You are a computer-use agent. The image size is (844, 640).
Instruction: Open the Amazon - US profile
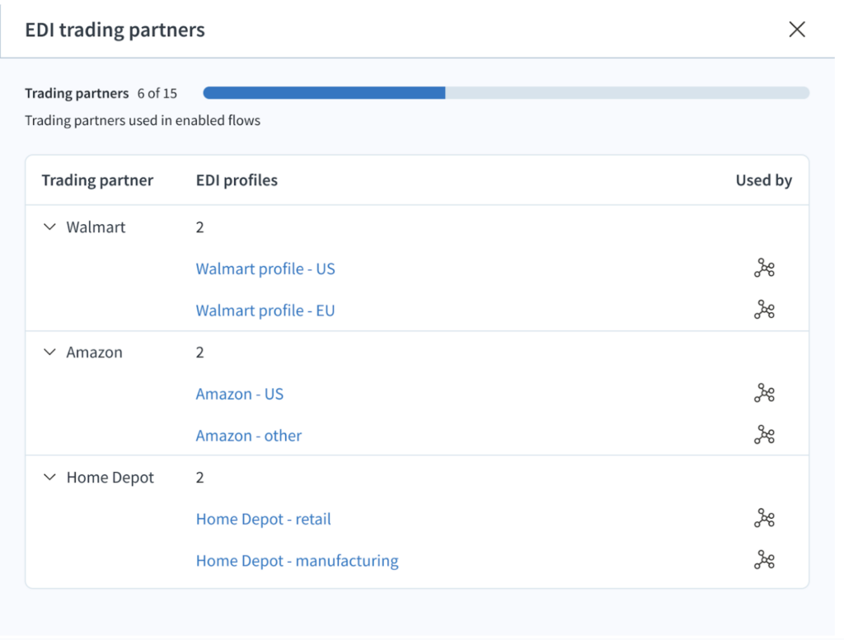239,395
